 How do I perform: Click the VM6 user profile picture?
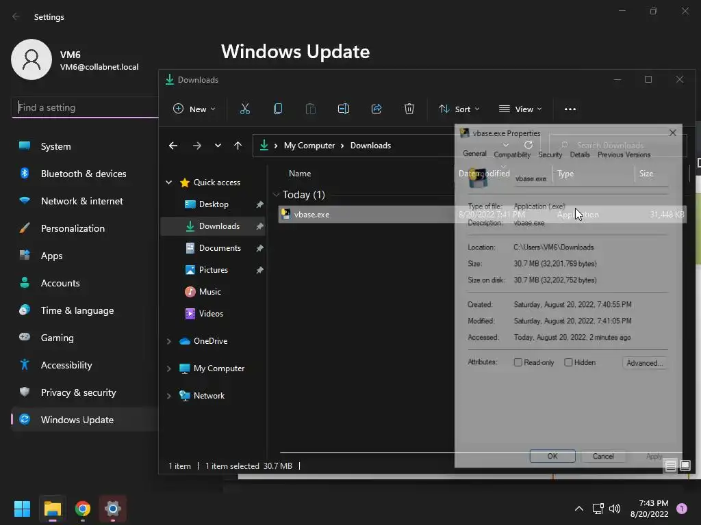[31, 59]
